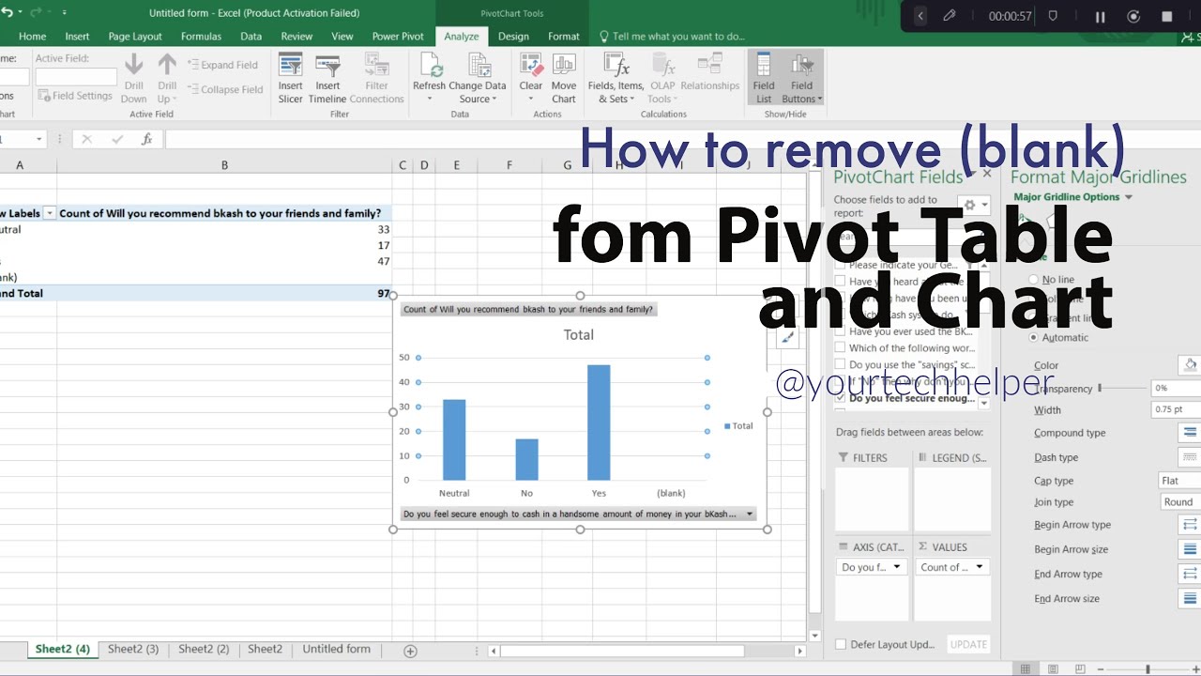Open the Formulas ribbon tab

[201, 37]
